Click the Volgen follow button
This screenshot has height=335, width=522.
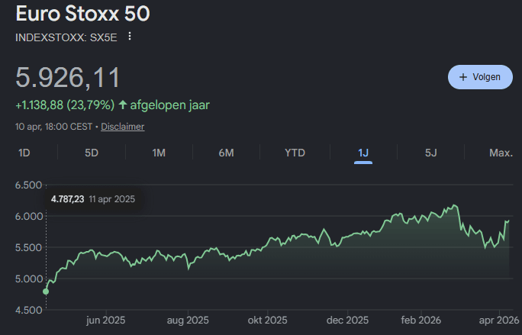pos(480,77)
